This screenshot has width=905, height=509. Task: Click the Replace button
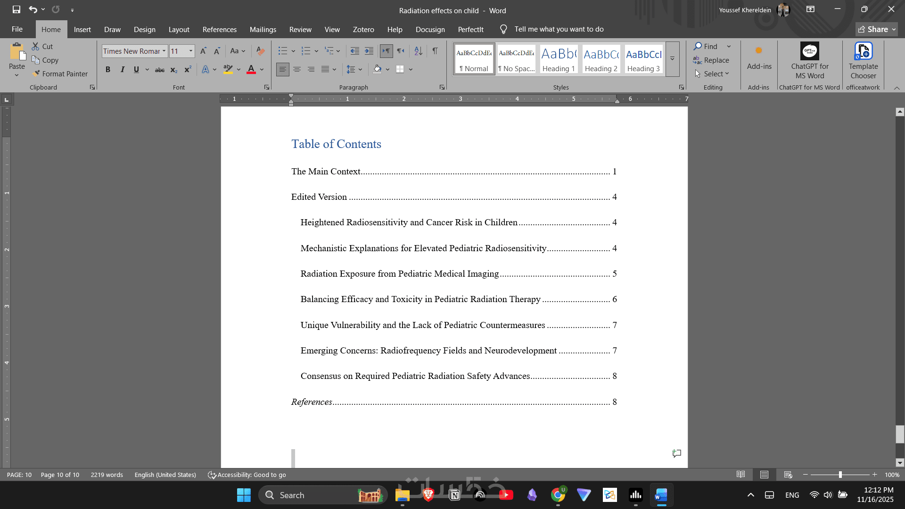click(711, 60)
